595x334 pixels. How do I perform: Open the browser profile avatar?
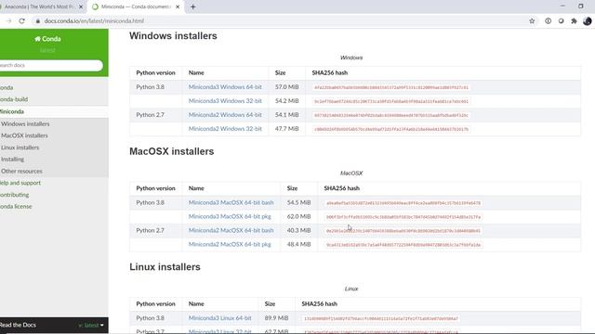pyautogui.click(x=587, y=21)
